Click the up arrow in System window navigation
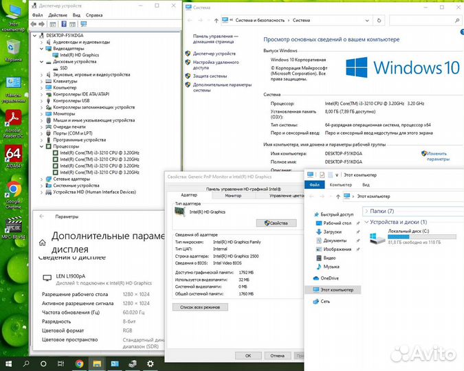This screenshot has height=371, width=464. click(x=216, y=21)
